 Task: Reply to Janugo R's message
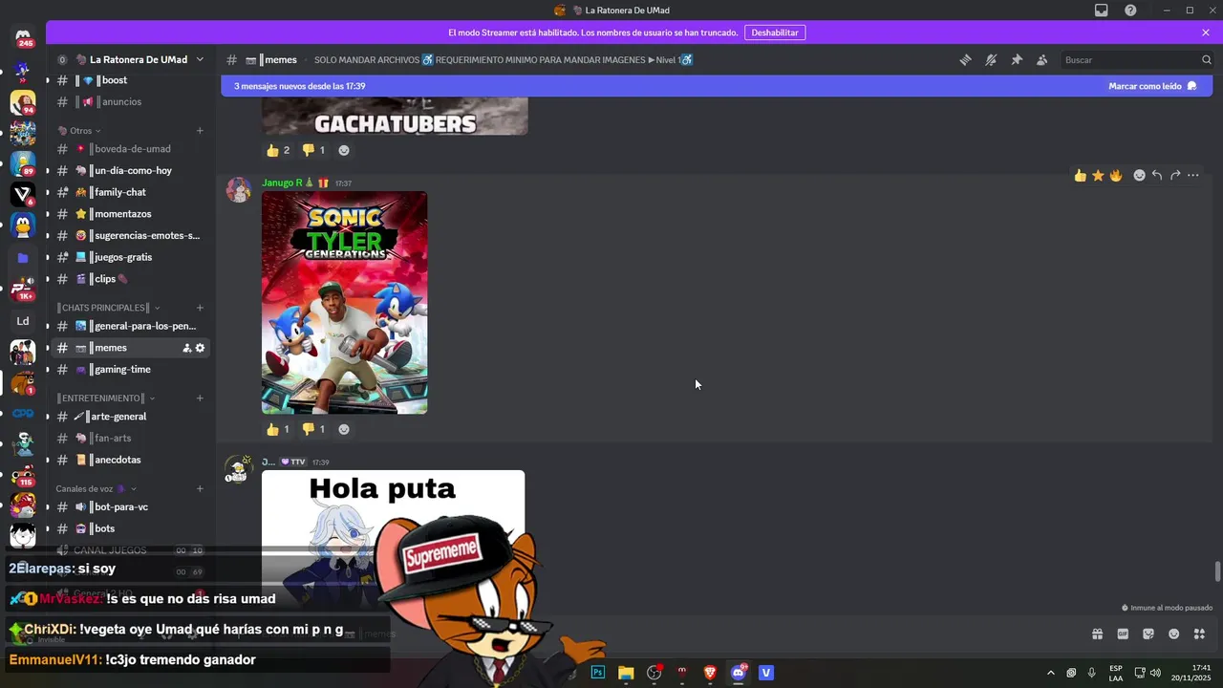[x=1157, y=175]
